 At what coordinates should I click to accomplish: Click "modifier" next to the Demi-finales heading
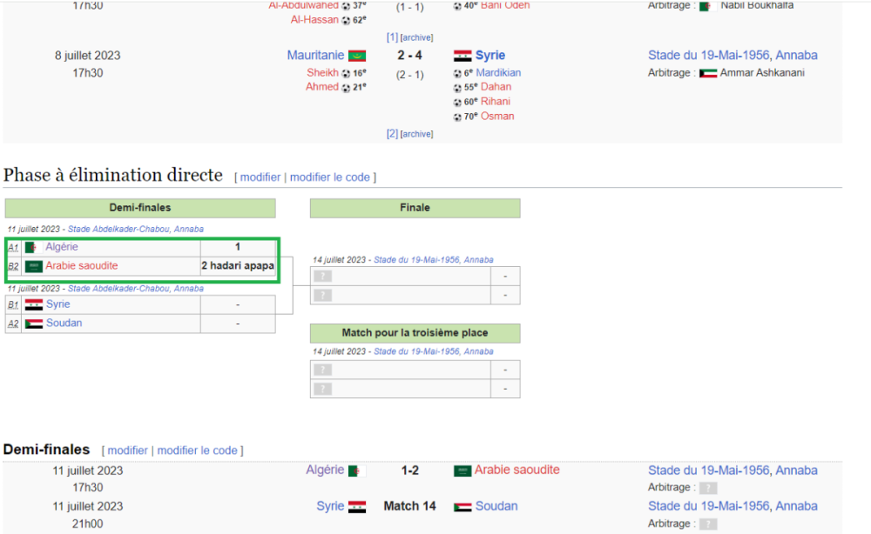127,451
